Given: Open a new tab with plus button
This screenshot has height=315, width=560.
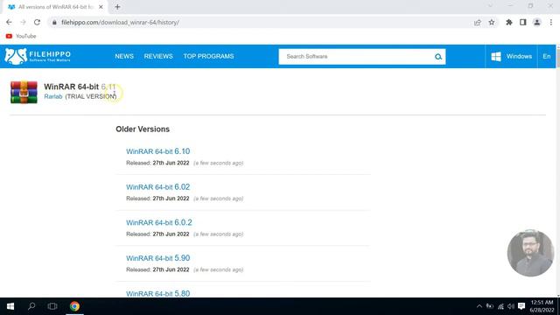Looking at the screenshot, I should (x=117, y=7).
